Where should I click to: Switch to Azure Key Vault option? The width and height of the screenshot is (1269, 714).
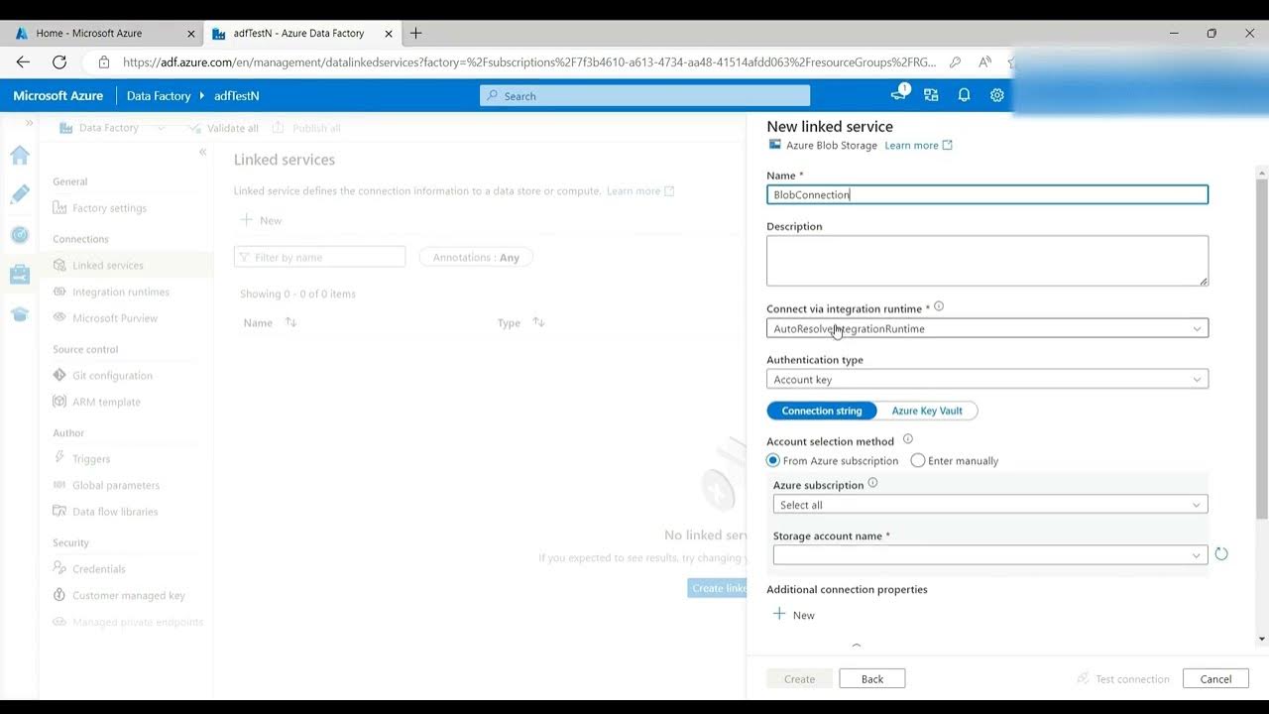click(x=927, y=411)
